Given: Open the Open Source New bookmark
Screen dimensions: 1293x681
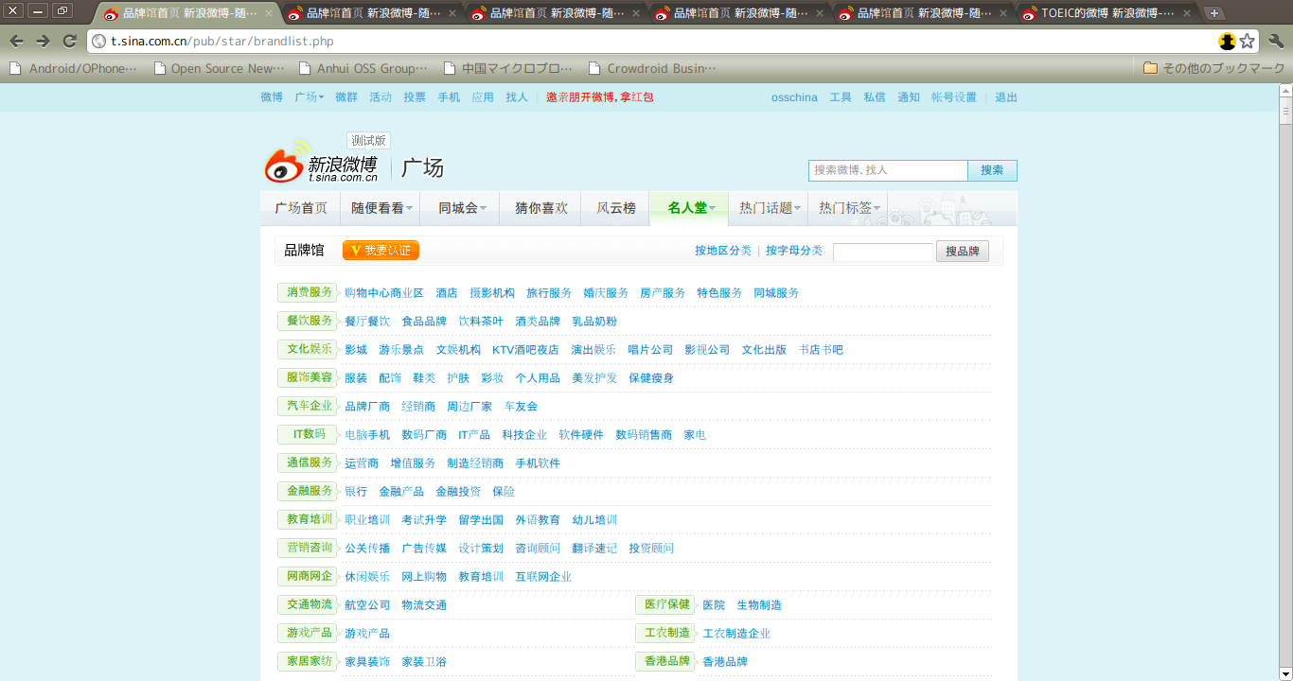Looking at the screenshot, I should (x=219, y=68).
